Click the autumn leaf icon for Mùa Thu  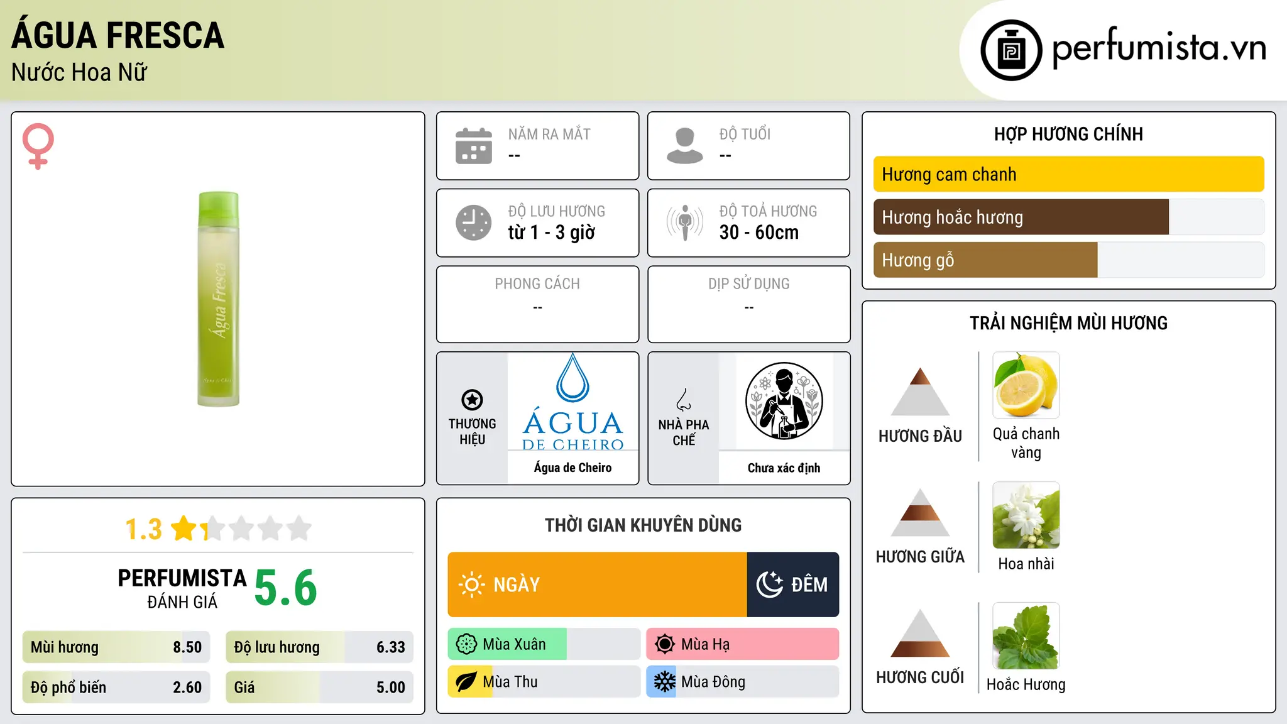(466, 682)
